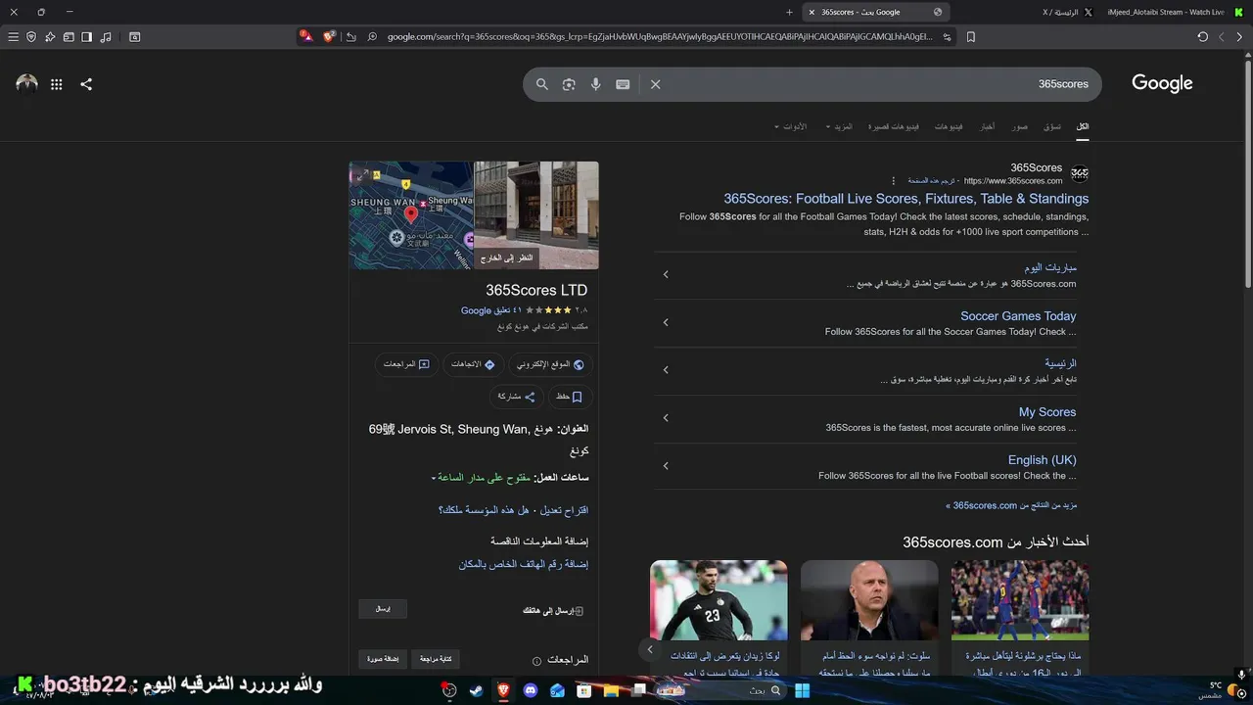Expand the My Scores sitelink chevron
Image resolution: width=1253 pixels, height=705 pixels.
pos(666,418)
